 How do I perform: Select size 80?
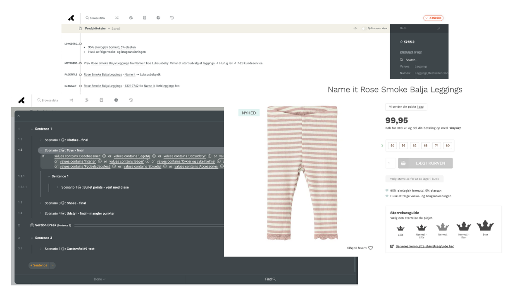448,146
